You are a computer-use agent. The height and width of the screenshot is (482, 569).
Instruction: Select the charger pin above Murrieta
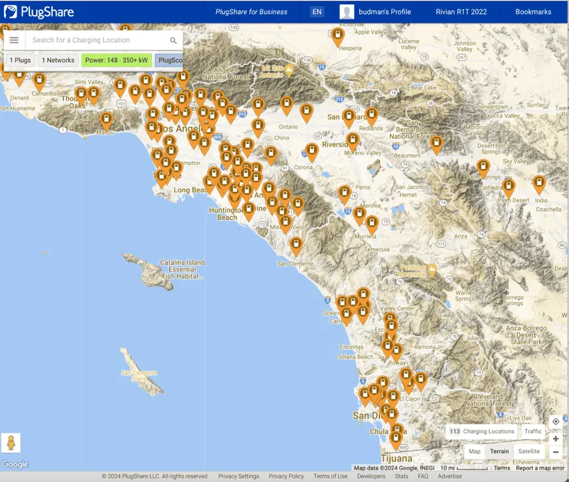(371, 224)
